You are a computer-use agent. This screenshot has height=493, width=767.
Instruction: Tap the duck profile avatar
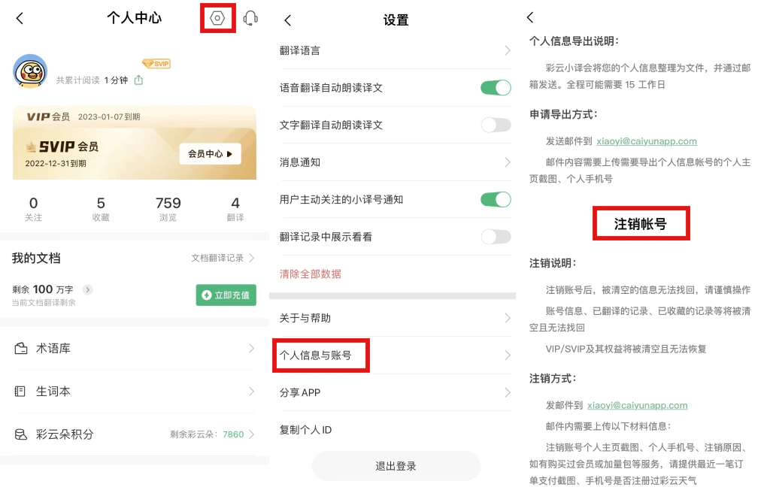(30, 71)
